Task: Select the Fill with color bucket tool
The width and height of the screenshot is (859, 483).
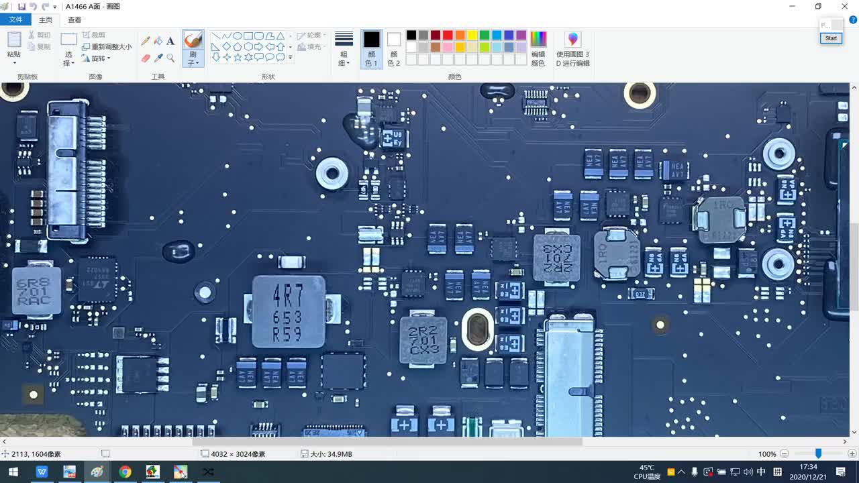Action: 158,41
